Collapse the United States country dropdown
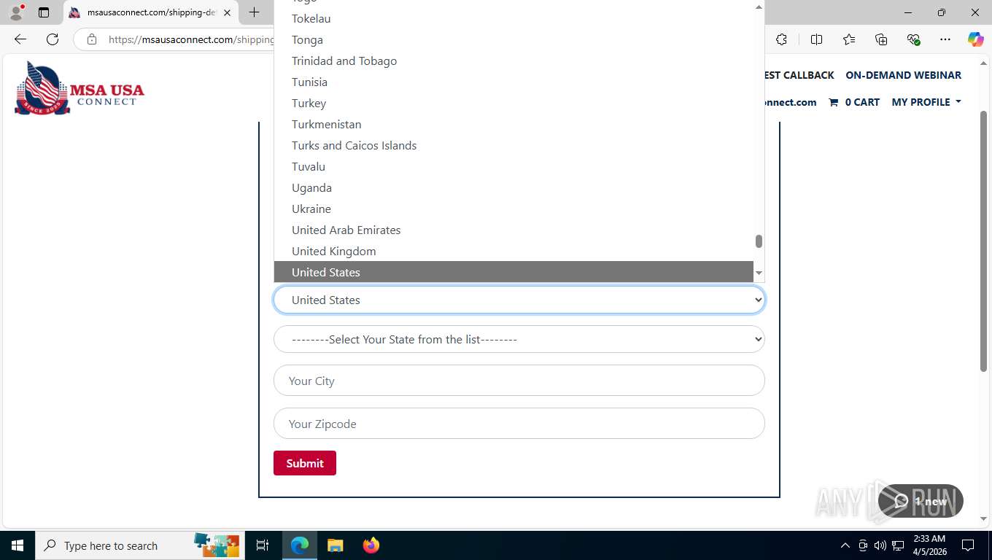 (519, 300)
